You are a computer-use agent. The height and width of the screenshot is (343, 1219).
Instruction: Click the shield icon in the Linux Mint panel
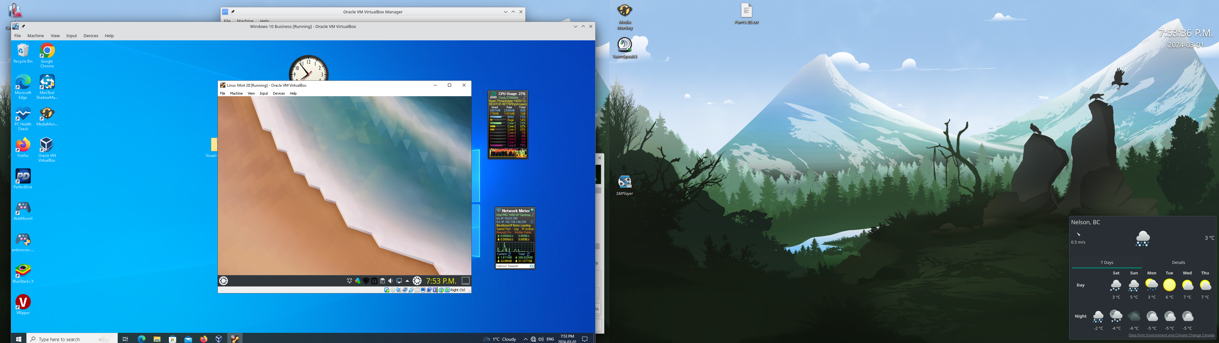click(366, 281)
